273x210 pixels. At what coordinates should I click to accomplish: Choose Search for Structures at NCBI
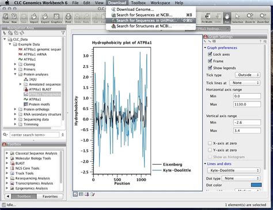click(x=151, y=26)
